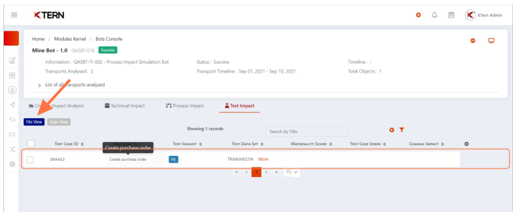Viewport: 513px width, 212px height.
Task: Switch to the Process Impact tab
Action: pyautogui.click(x=185, y=106)
